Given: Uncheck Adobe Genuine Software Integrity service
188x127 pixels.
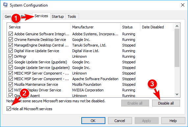Looking at the screenshot, I should pos(11,34).
